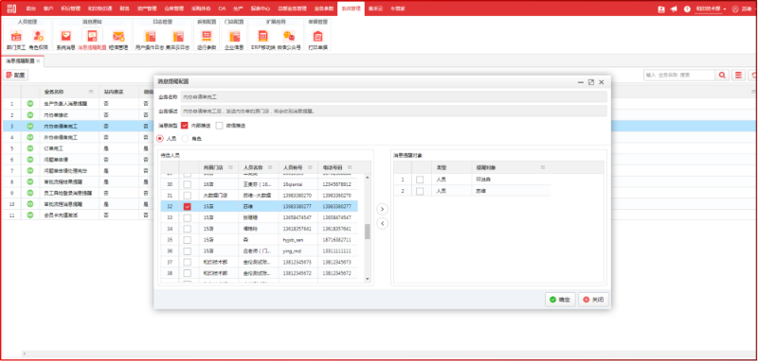Open the 微信公众号 ribbon icon

[x=289, y=40]
